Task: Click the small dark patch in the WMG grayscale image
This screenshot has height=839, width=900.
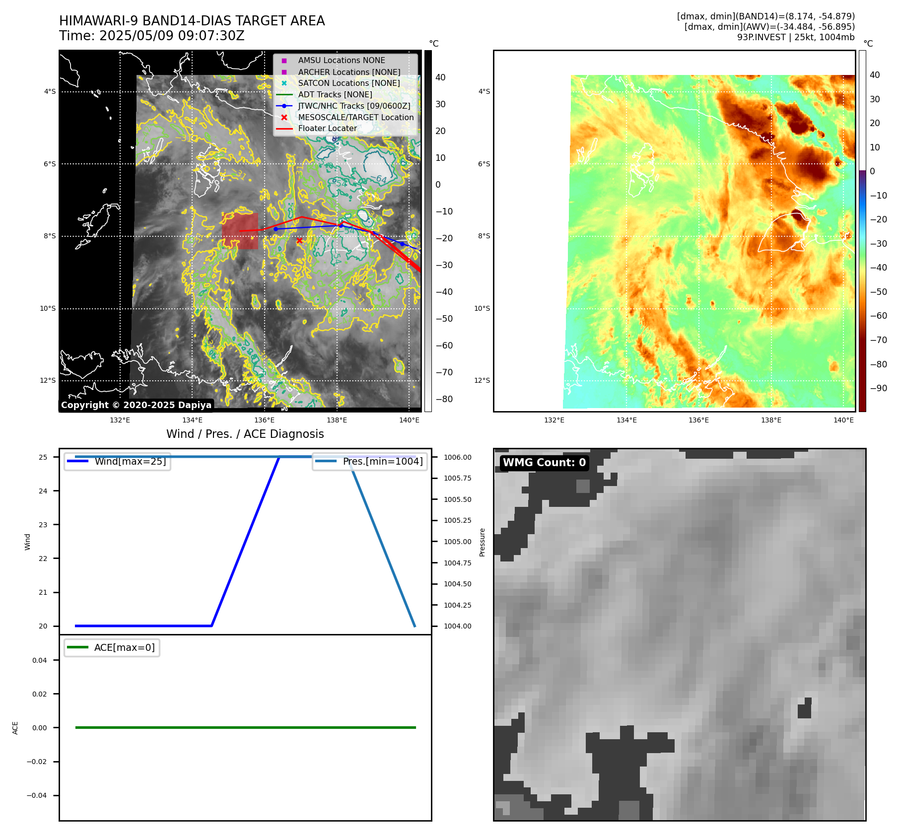Action: pyautogui.click(x=805, y=708)
